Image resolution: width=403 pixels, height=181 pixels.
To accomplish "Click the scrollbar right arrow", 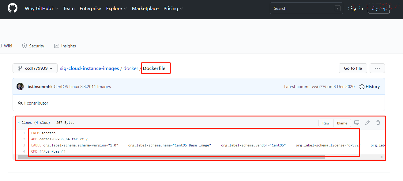I will point(382,157).
